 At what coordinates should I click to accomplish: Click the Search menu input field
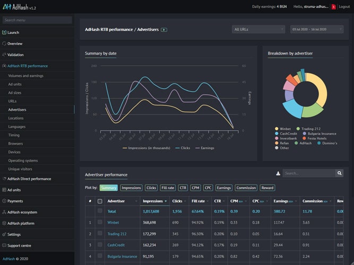click(37, 20)
